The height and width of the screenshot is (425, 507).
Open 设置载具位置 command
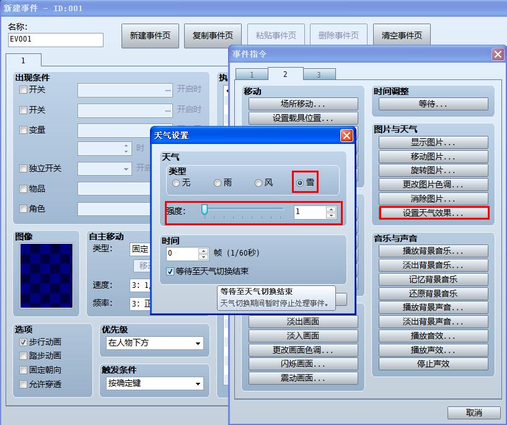(303, 118)
